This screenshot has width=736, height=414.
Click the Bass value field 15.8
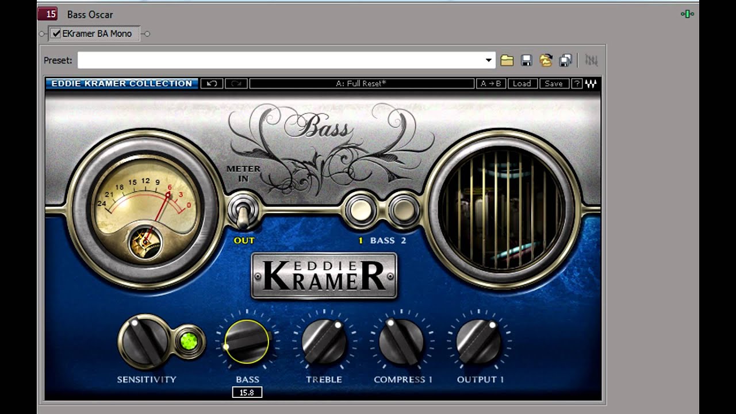[247, 393]
